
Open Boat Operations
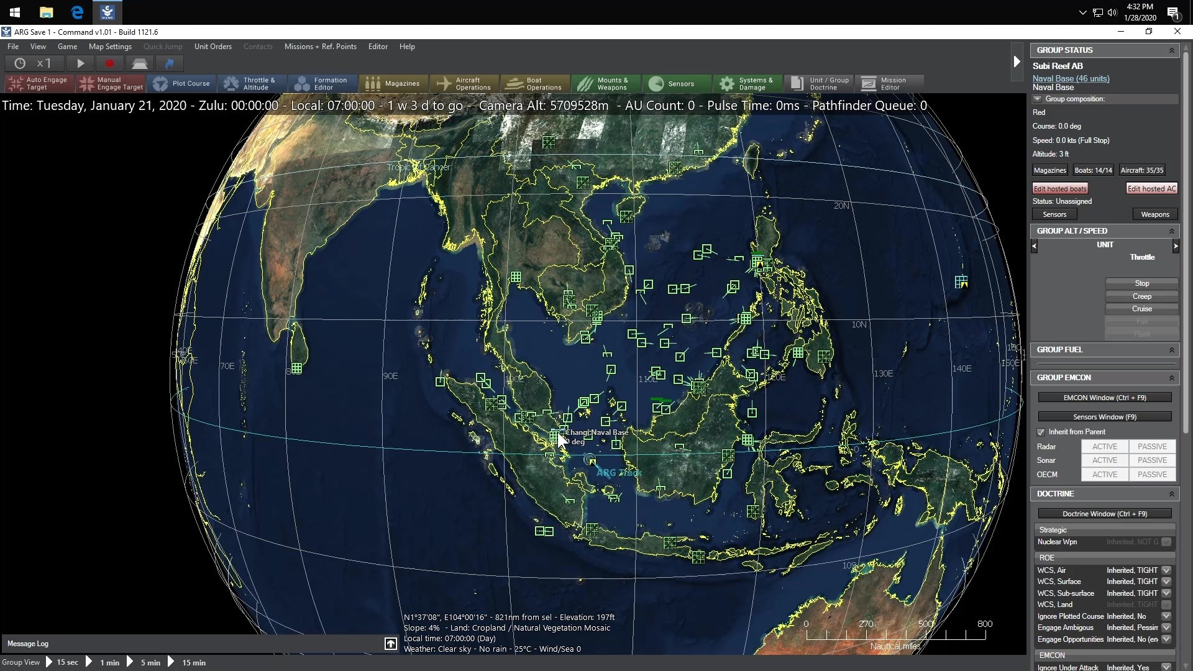(535, 83)
